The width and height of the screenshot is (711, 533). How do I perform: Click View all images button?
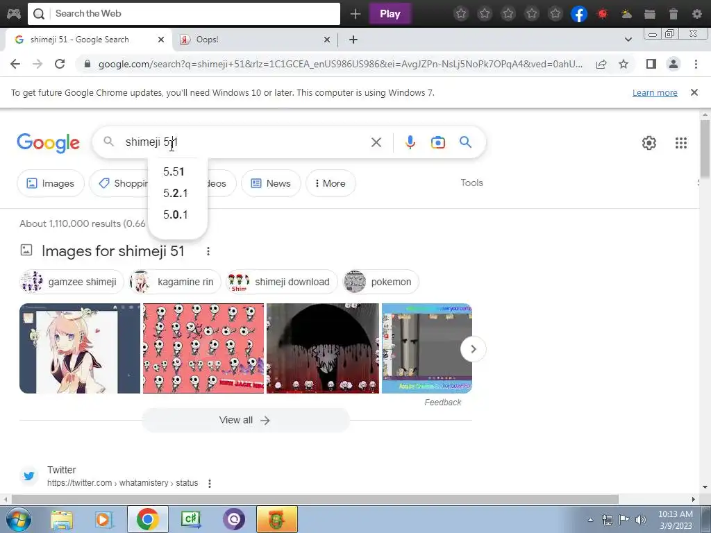[245, 420]
